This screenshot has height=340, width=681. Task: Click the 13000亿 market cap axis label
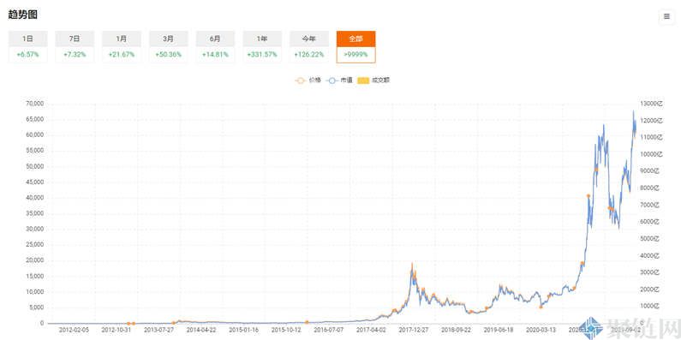click(651, 104)
